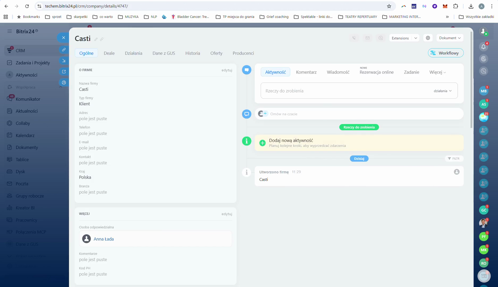Open the MB contact avatar in right bar
The image size is (498, 287).
tap(483, 91)
